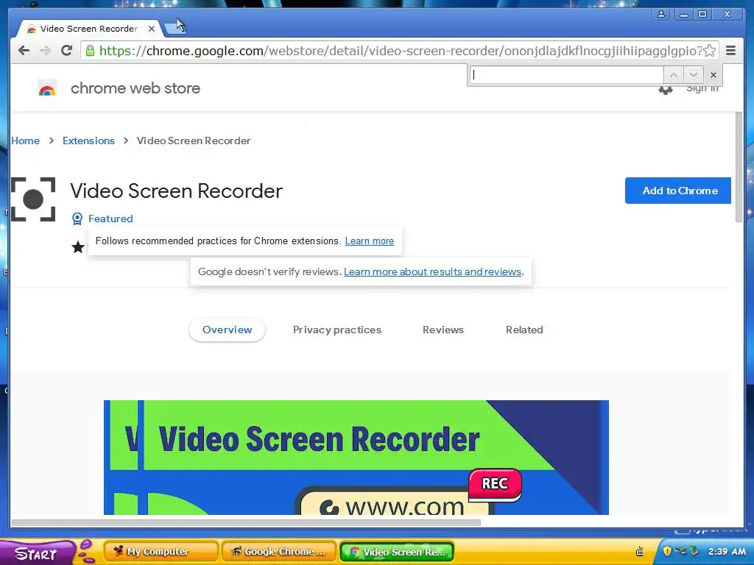754x565 pixels.
Task: Switch to My Computer in the taskbar
Action: coord(161,552)
